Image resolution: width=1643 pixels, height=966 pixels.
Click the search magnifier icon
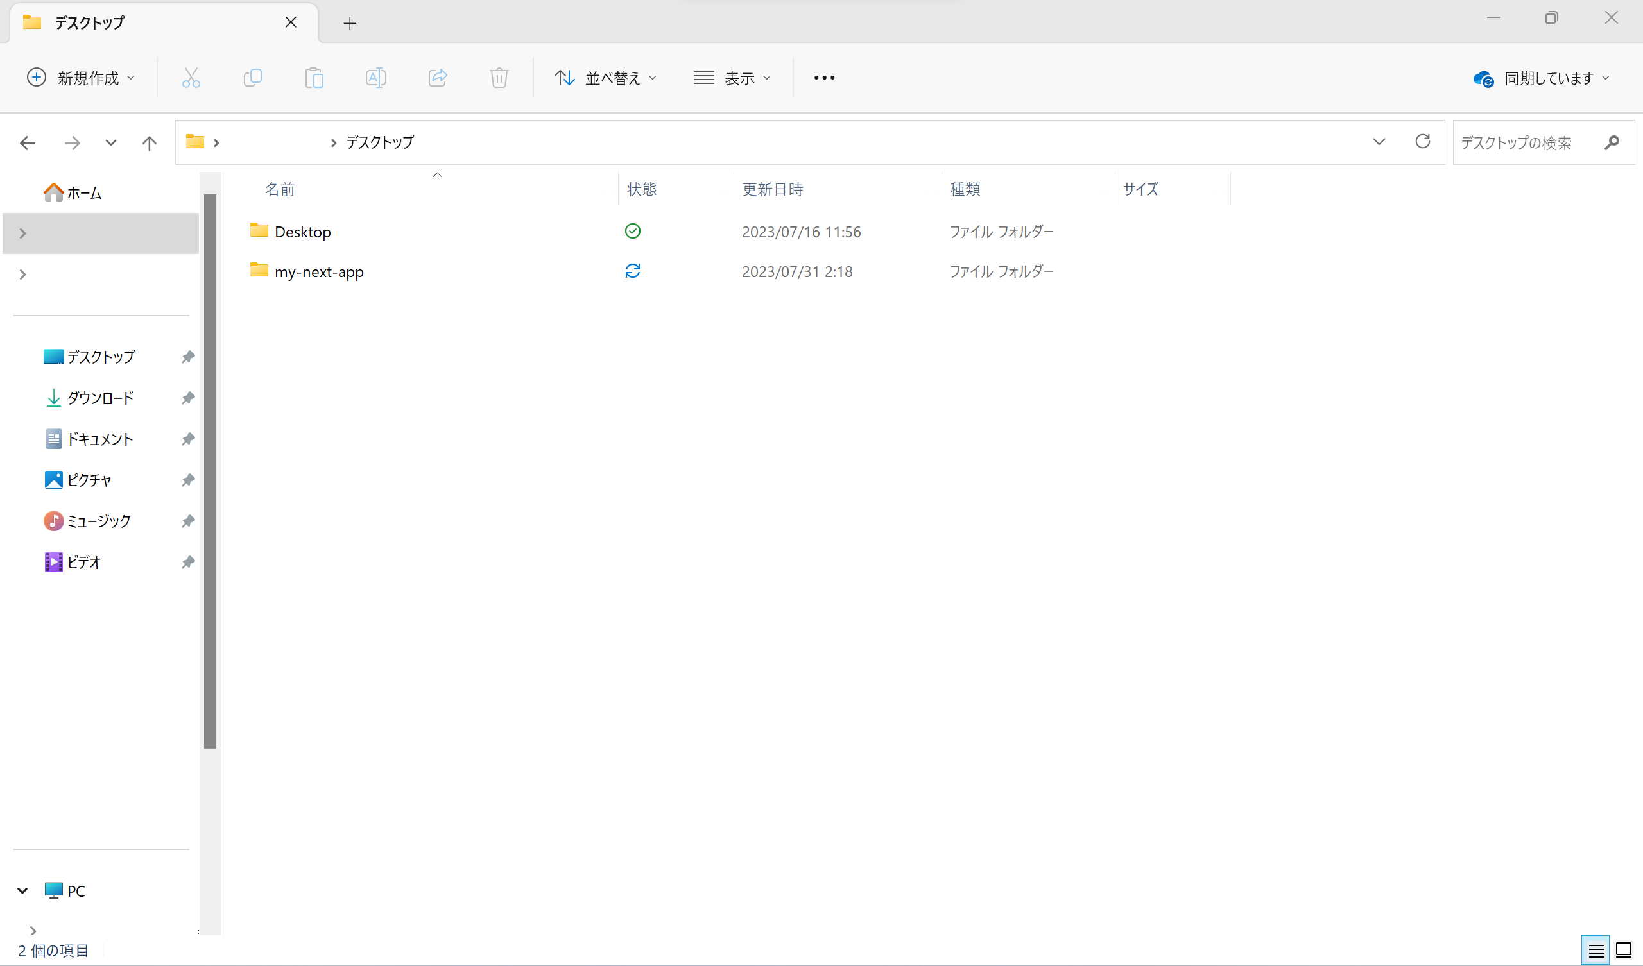1612,142
